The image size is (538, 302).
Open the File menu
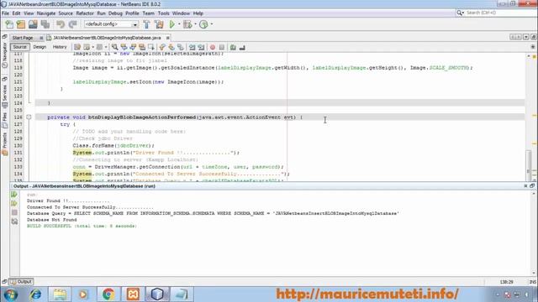coord(6,13)
